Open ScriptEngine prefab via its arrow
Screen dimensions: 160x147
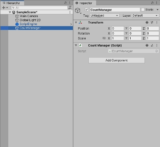[71, 24]
